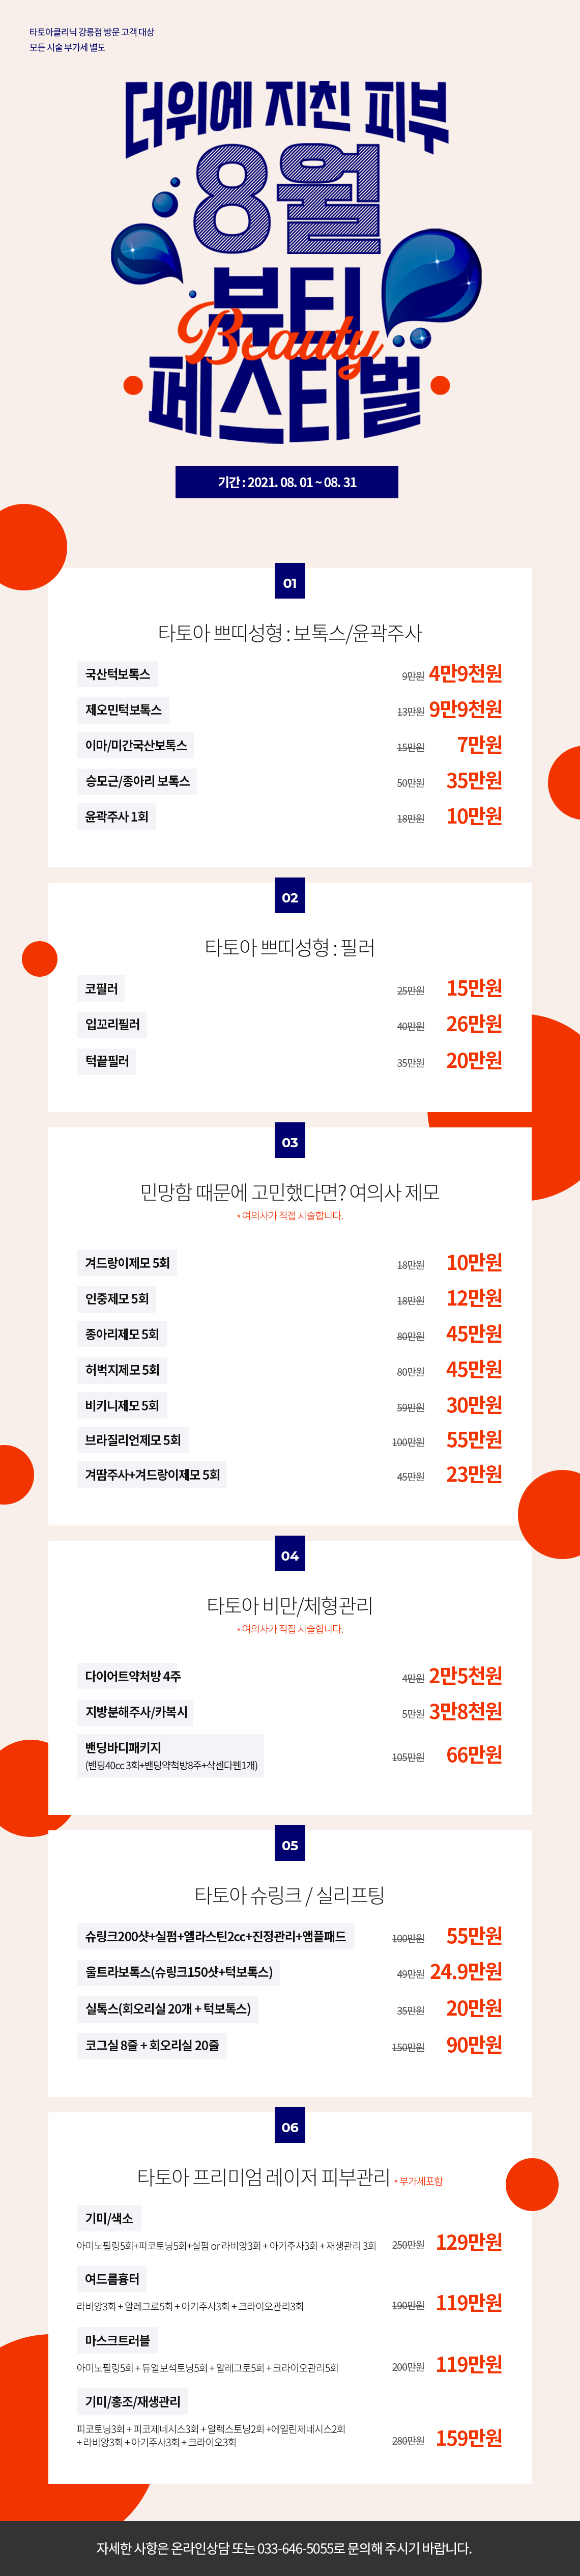580x2576 pixels.
Task: Select the 국산턱보톡스 item label
Action: point(117,674)
